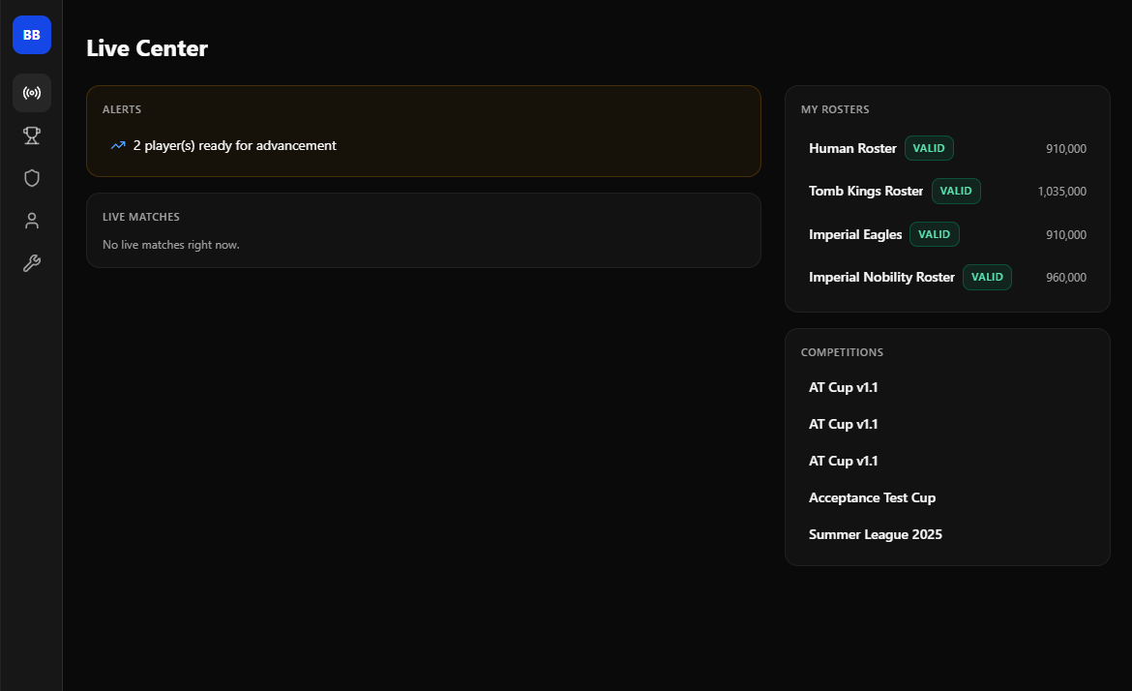1132x691 pixels.
Task: Select the Imperial Eagles roster
Action: [855, 234]
